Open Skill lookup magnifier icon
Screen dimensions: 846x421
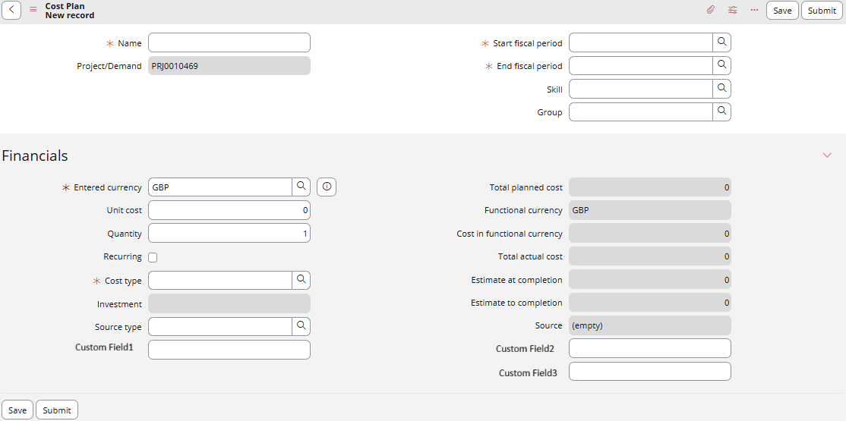click(x=722, y=89)
